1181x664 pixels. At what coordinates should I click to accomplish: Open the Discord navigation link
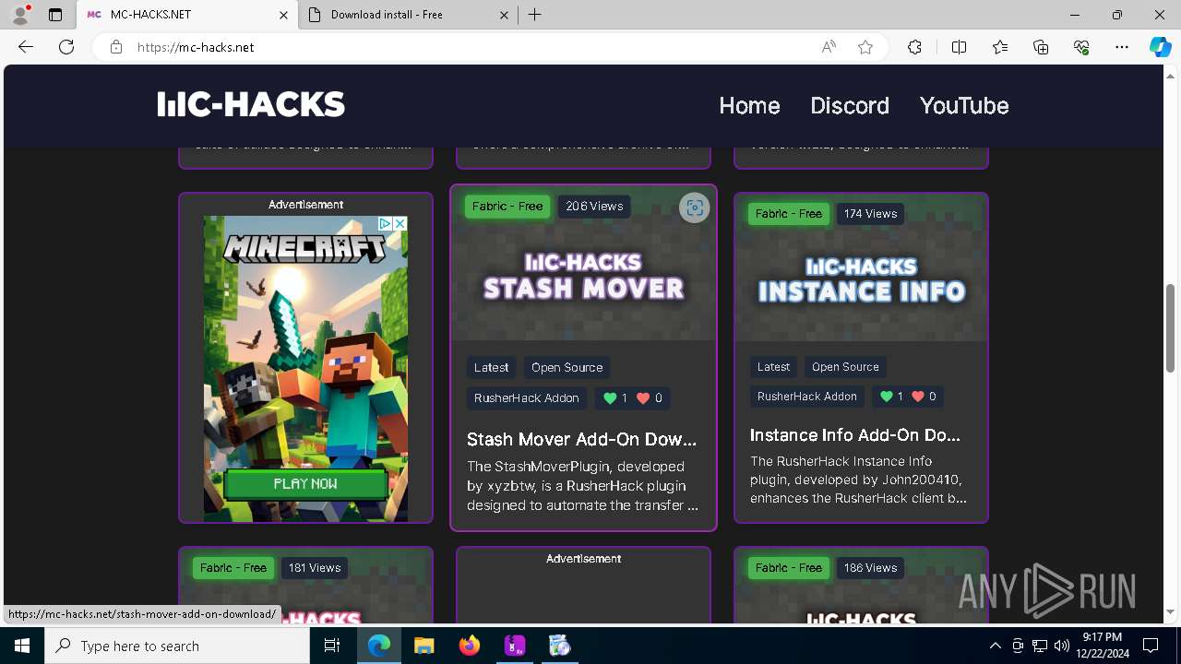[850, 105]
